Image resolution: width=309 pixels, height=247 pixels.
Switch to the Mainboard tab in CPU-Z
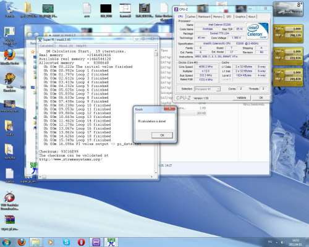pyautogui.click(x=205, y=17)
